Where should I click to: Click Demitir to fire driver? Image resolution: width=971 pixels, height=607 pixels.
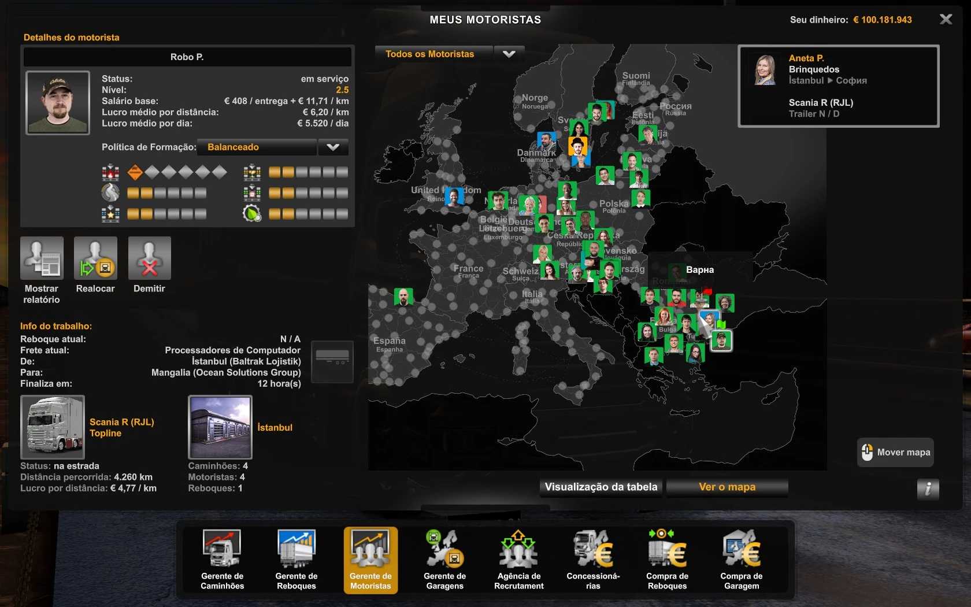pyautogui.click(x=149, y=259)
